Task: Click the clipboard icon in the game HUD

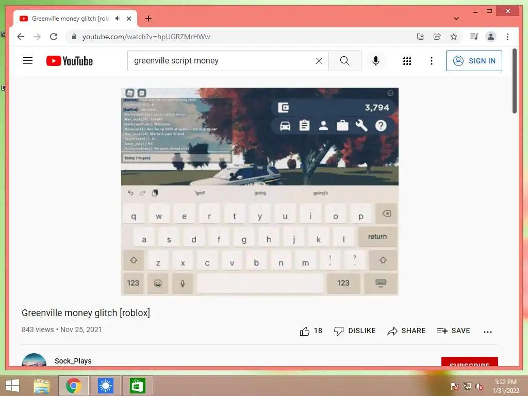Action: click(x=304, y=126)
